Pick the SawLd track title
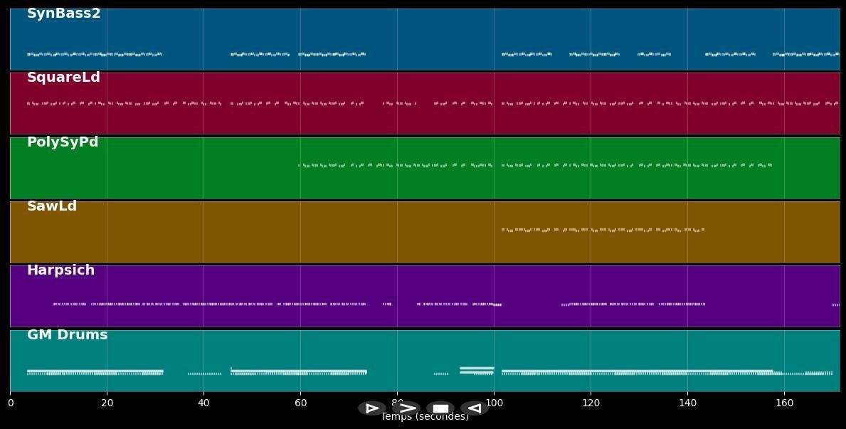The width and height of the screenshot is (846, 429). tap(52, 206)
